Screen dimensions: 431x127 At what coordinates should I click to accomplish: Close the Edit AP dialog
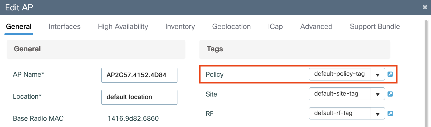(x=425, y=7)
